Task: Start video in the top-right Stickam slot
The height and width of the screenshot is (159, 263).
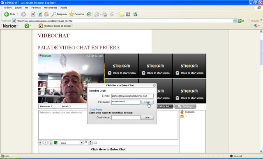Action: coord(189,66)
